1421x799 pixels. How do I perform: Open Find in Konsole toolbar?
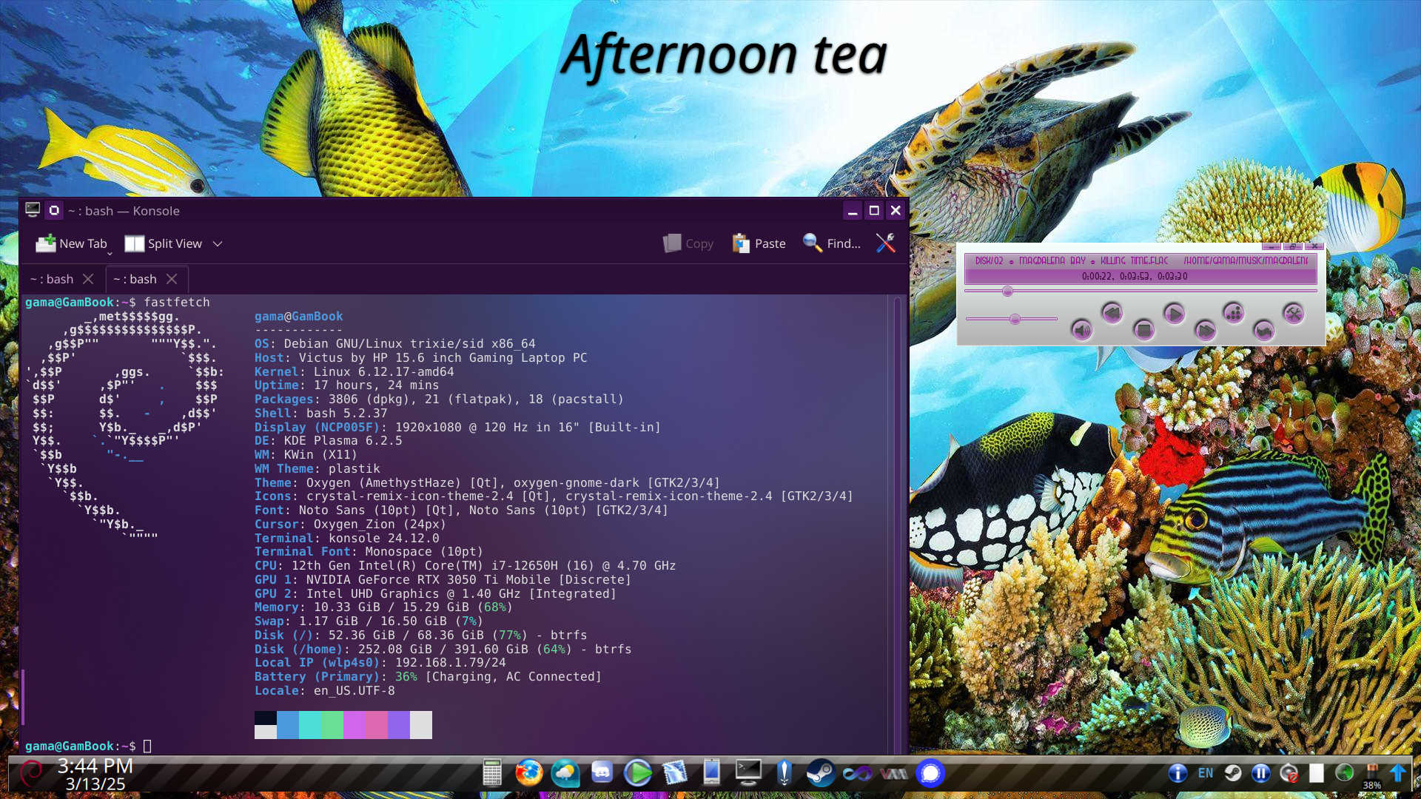pyautogui.click(x=832, y=243)
